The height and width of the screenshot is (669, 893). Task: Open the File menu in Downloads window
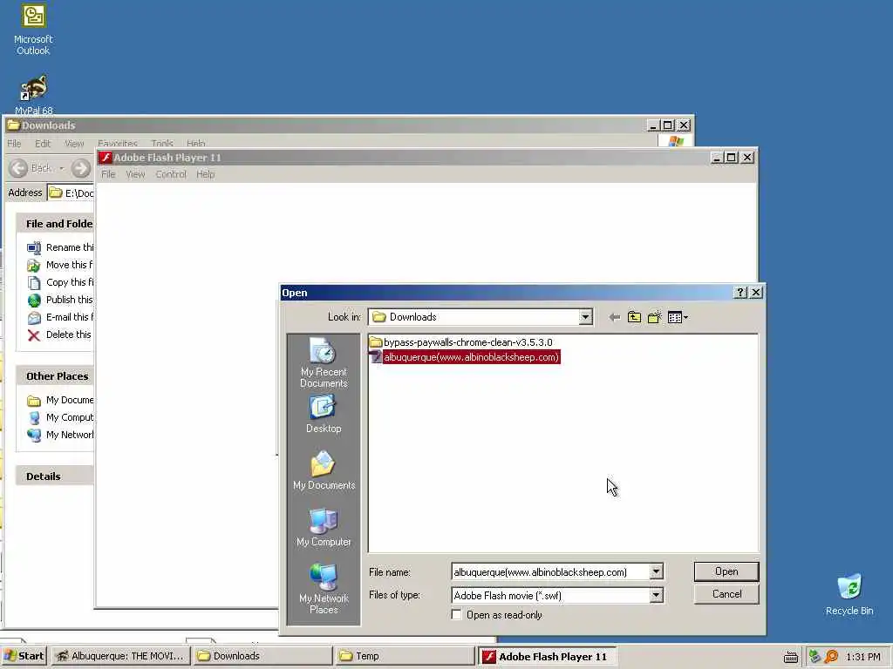click(14, 144)
